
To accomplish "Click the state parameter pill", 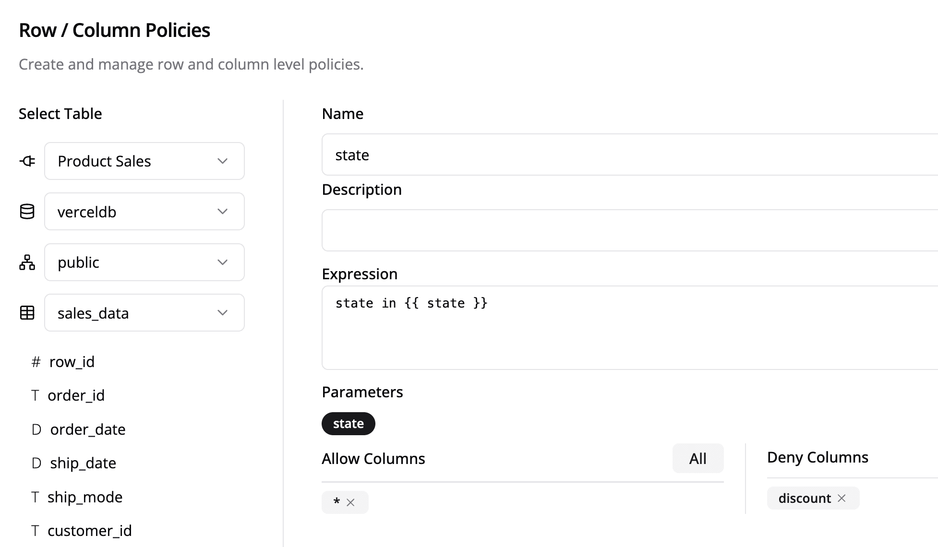I will [348, 424].
